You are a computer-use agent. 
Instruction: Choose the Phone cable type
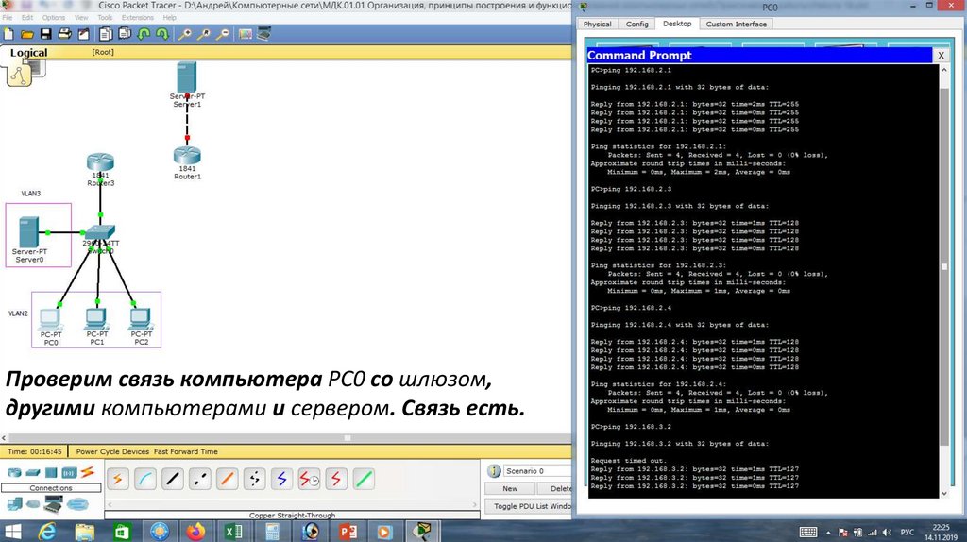tap(254, 479)
